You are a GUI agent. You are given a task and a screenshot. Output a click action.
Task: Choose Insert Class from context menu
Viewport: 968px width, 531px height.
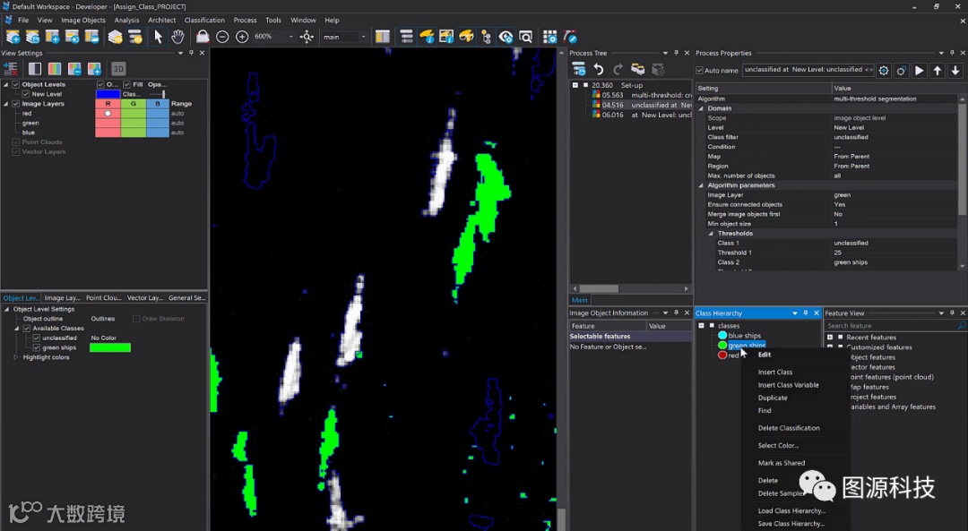[774, 372]
